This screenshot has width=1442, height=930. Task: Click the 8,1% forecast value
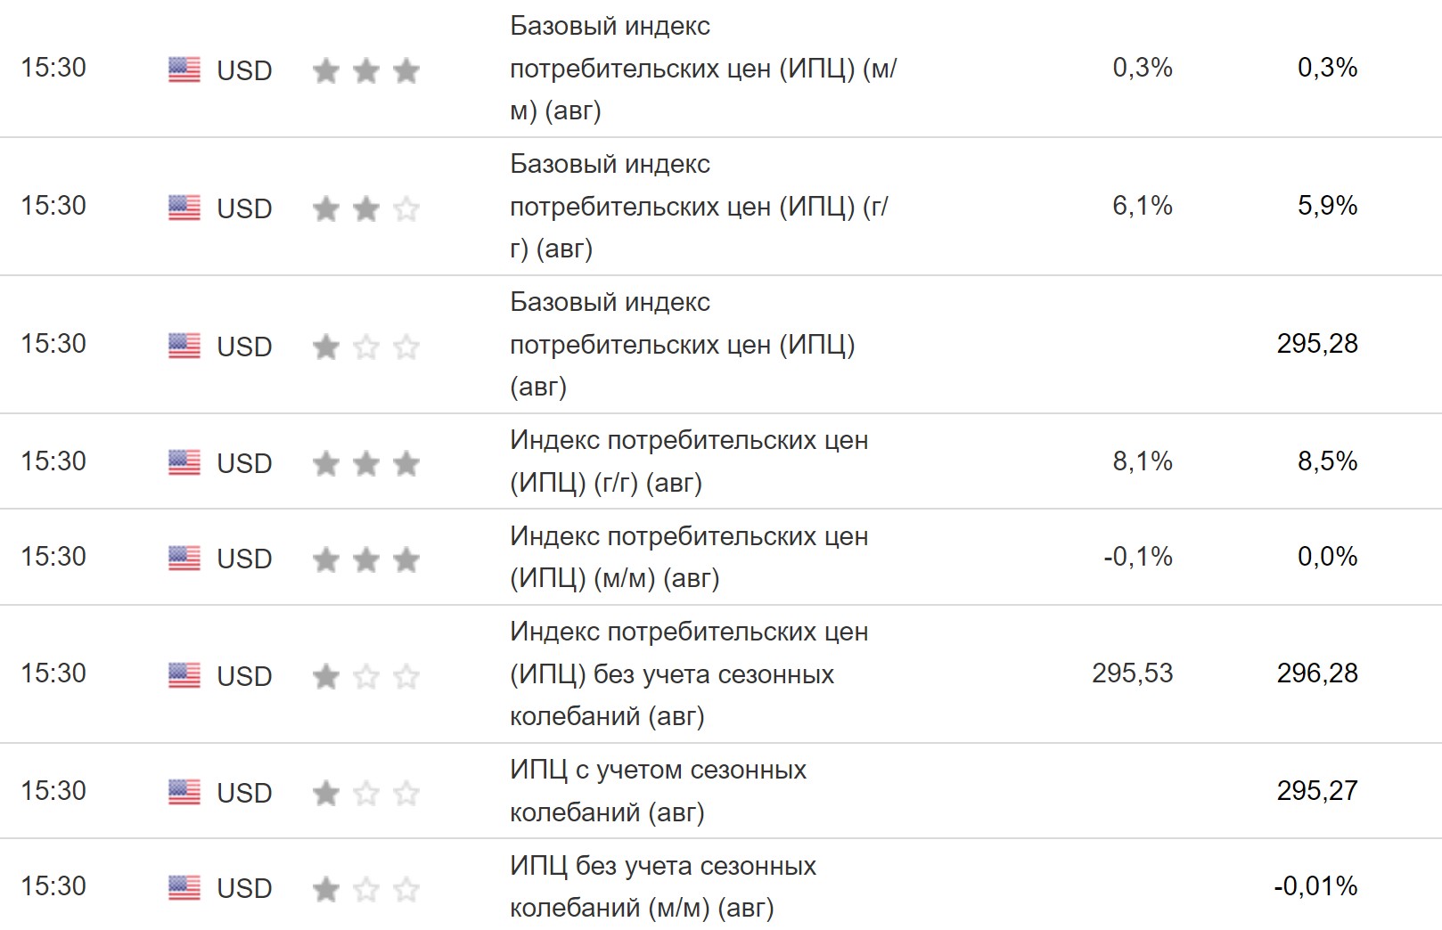(1142, 461)
